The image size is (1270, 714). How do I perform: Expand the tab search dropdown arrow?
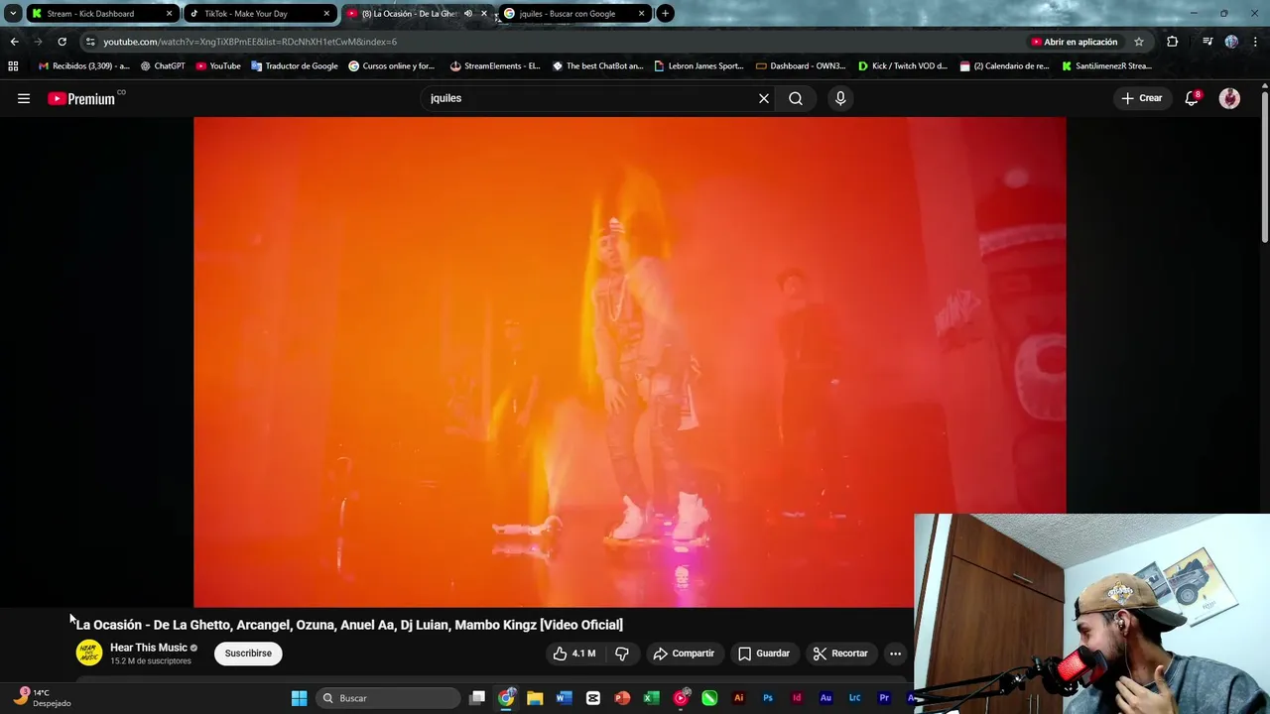12,14
